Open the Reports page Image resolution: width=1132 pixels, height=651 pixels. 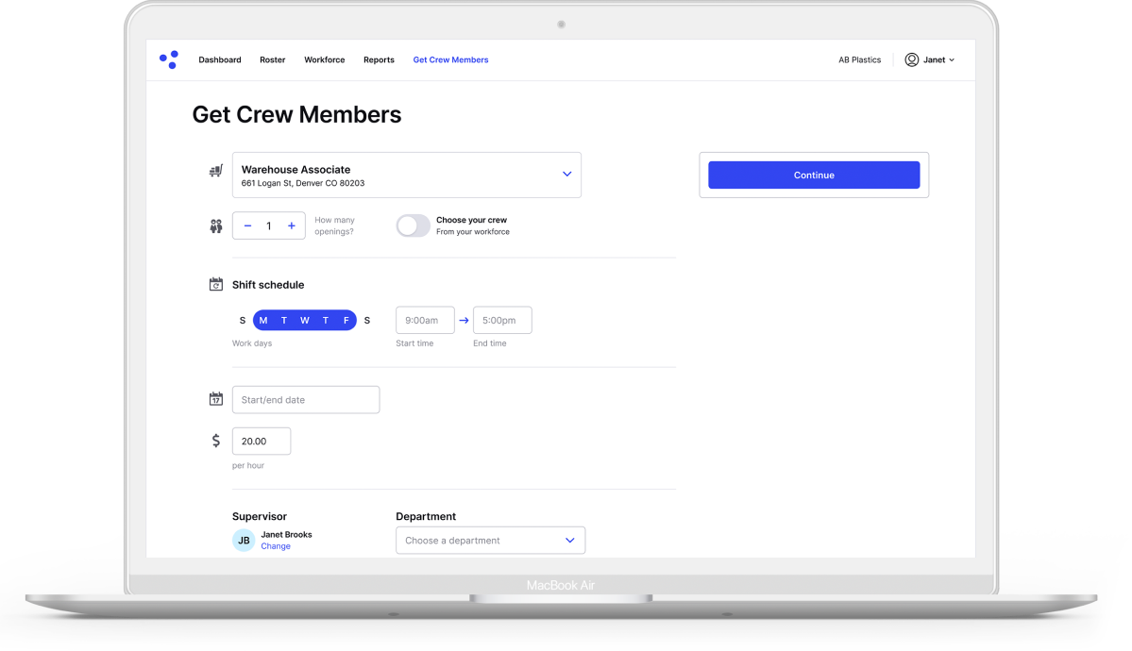(x=379, y=59)
